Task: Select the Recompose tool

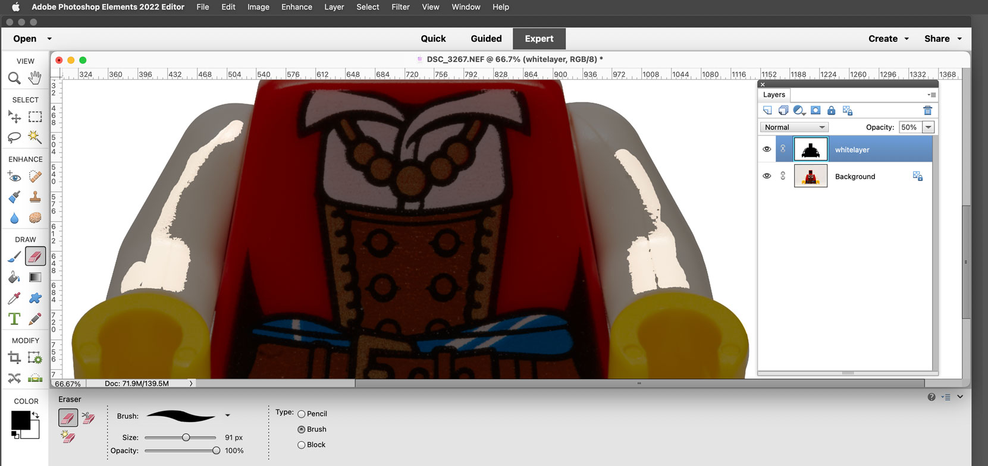Action: pyautogui.click(x=35, y=357)
